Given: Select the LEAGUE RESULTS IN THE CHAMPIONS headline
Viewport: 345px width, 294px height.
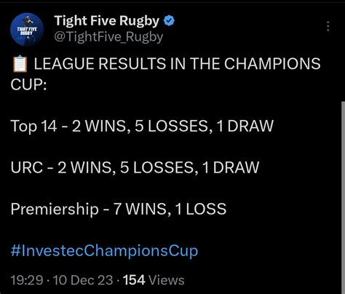Looking at the screenshot, I should [178, 64].
